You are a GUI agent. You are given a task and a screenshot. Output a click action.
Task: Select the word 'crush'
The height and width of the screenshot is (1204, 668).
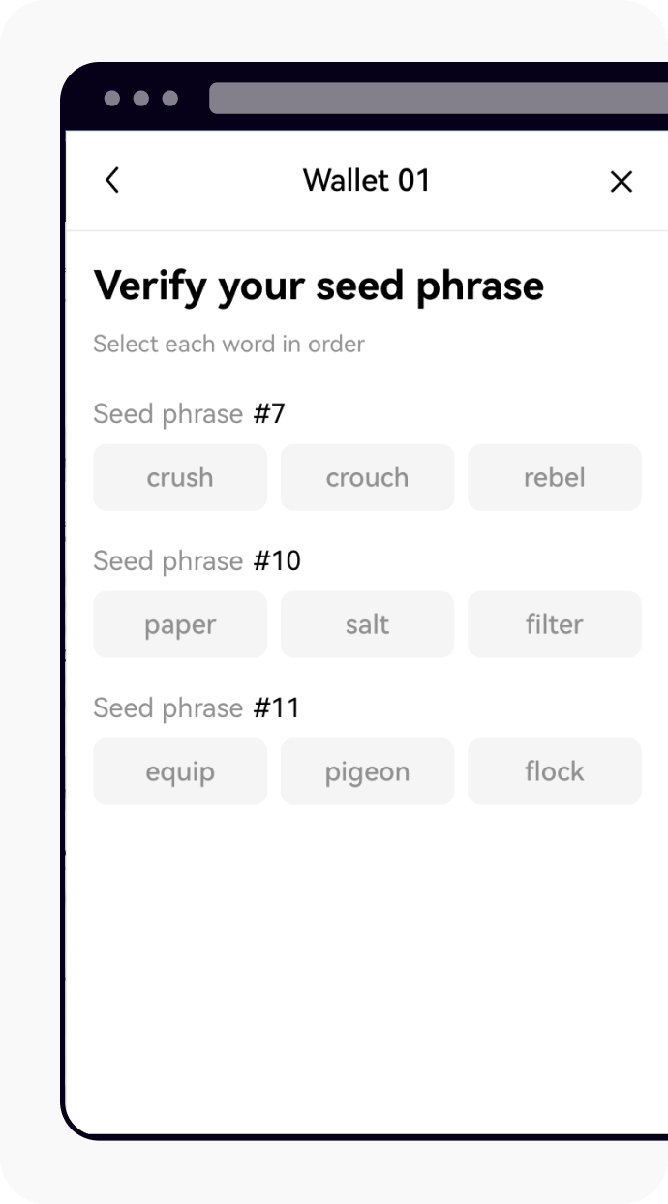180,477
